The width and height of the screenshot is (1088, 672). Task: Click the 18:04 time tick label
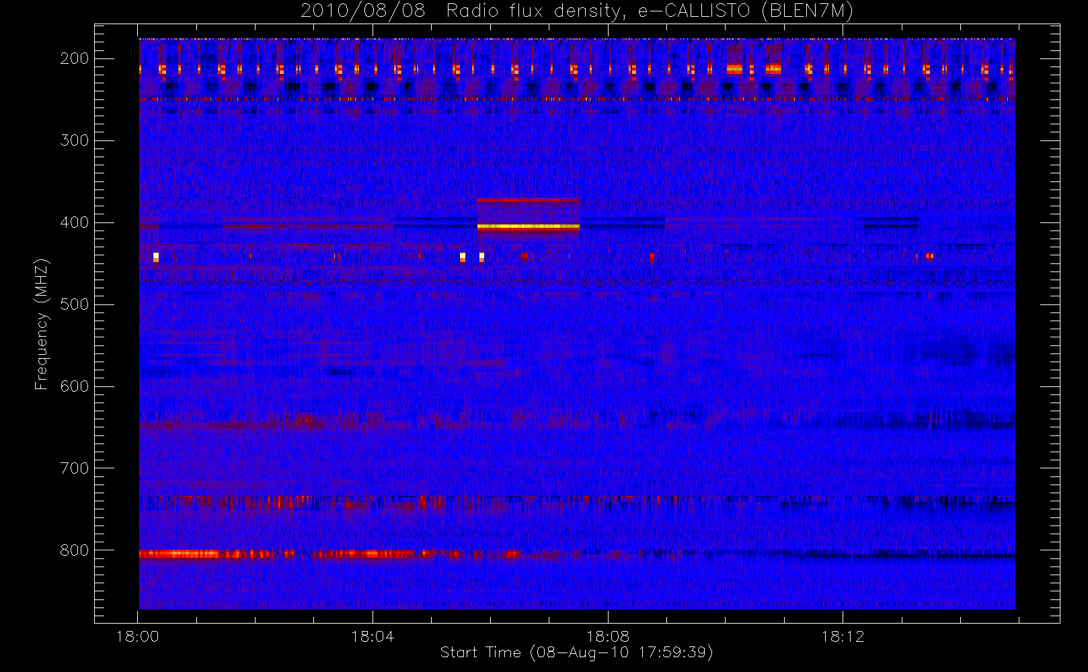pyautogui.click(x=373, y=636)
